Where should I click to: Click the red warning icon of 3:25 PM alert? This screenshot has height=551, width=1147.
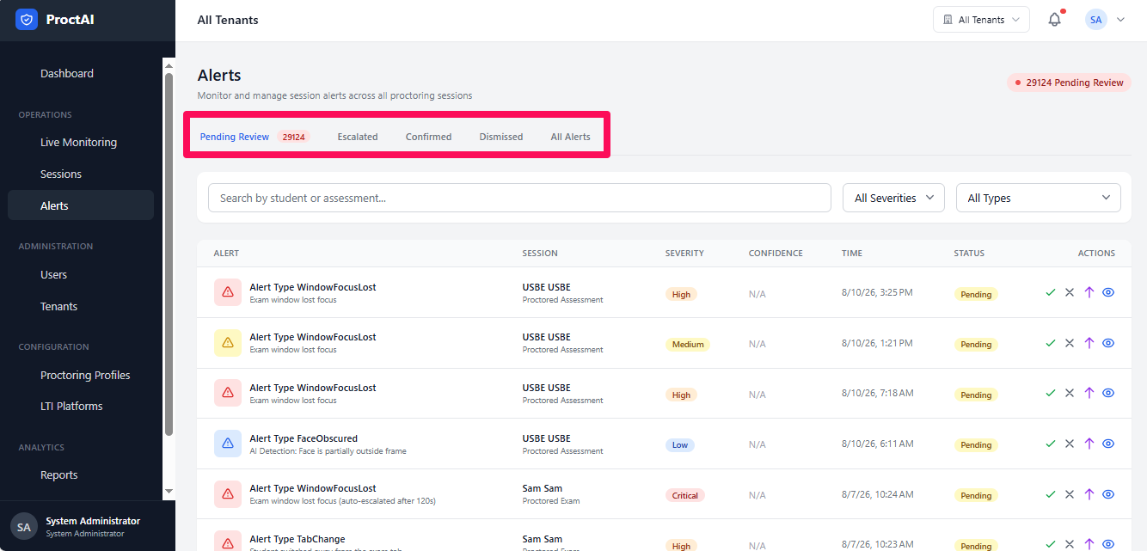pos(228,292)
